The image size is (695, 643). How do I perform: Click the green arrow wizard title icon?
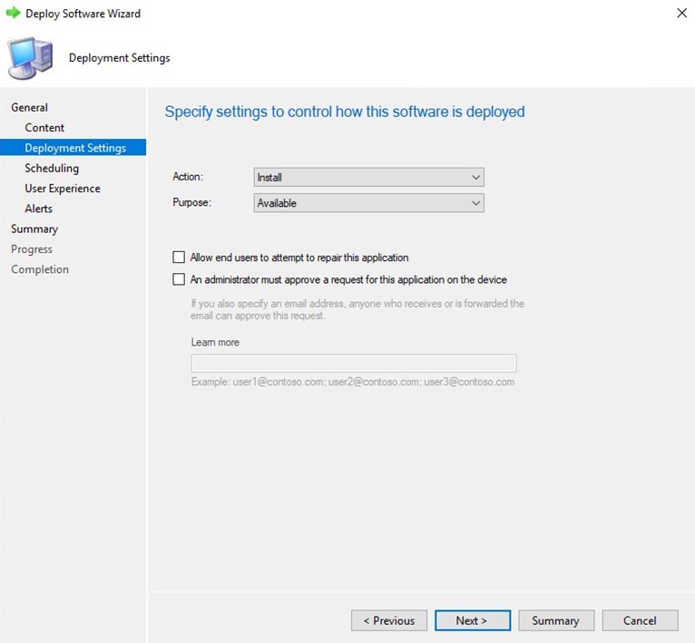coord(14,13)
